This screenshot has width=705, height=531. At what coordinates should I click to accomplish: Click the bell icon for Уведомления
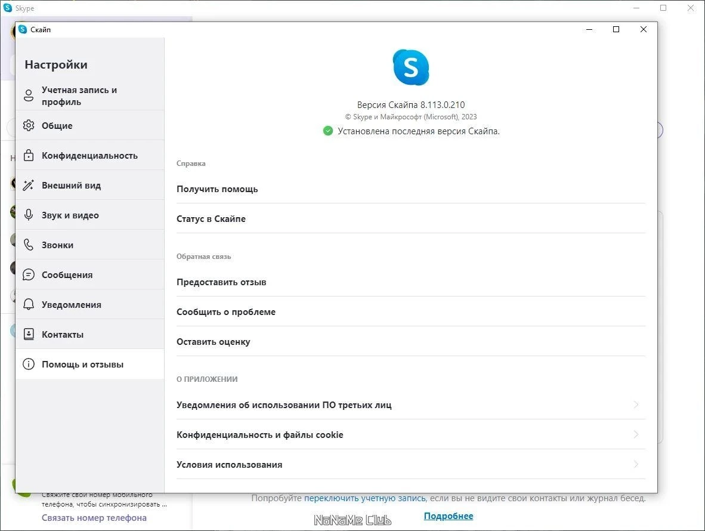28,304
